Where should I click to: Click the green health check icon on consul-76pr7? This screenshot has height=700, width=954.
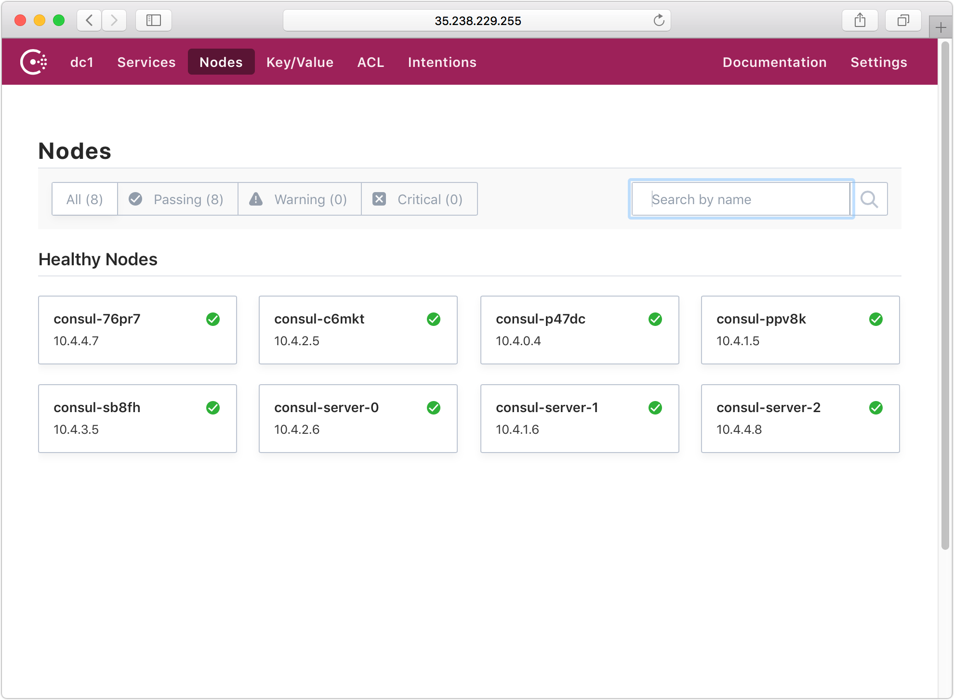click(213, 319)
